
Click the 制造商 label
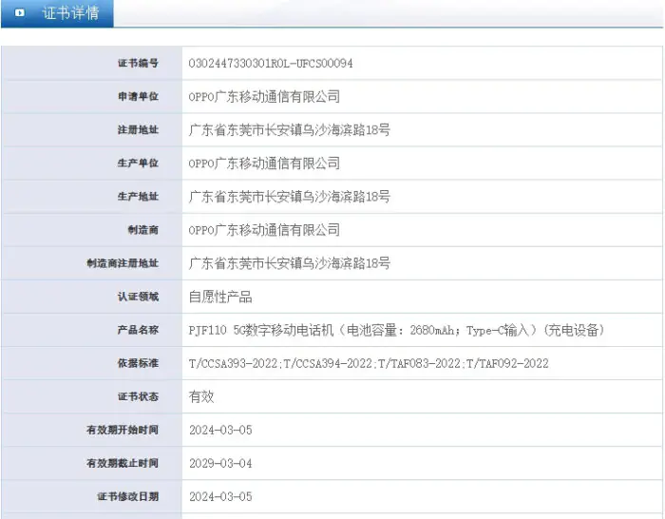(142, 230)
